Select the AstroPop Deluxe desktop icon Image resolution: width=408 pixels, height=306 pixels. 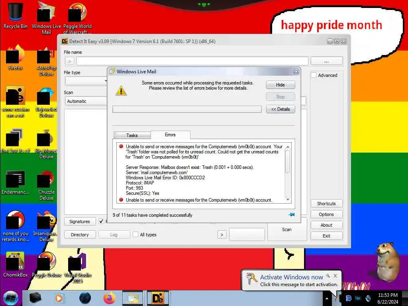click(46, 61)
